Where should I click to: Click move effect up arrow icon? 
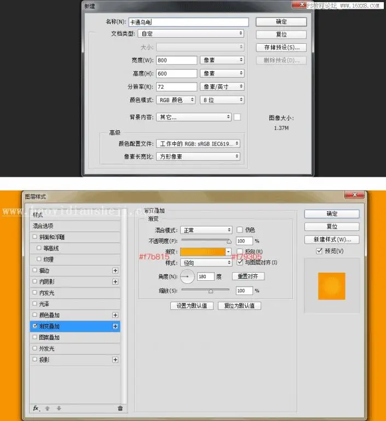point(48,408)
